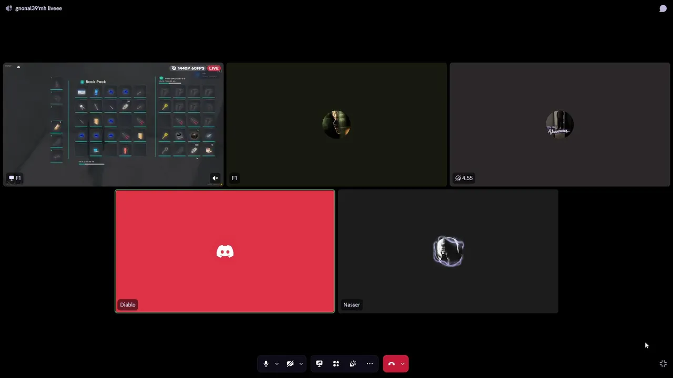Click the Adventures avatar in the 4.55 tile

click(559, 124)
